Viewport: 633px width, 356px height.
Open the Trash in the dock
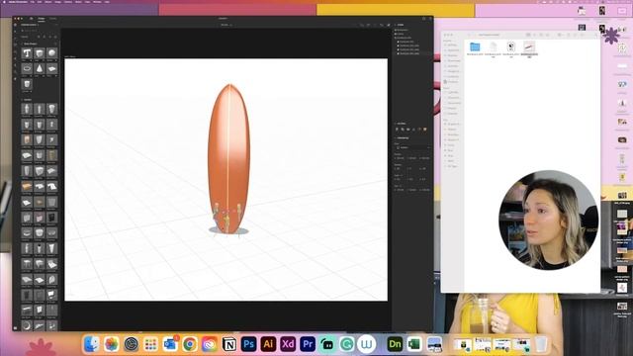tap(541, 344)
